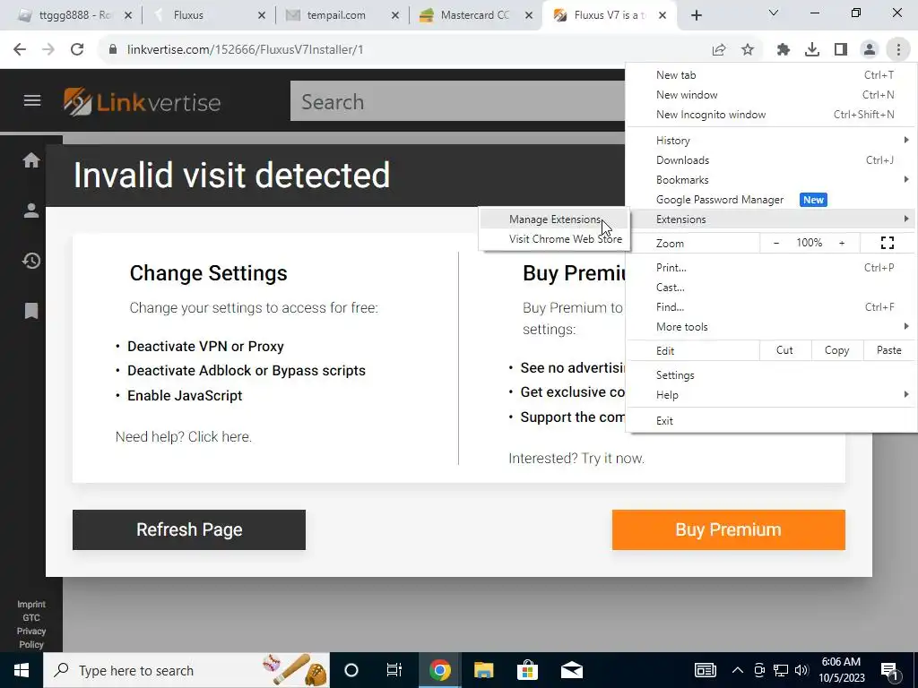Click the volume icon in system tray

click(x=801, y=670)
